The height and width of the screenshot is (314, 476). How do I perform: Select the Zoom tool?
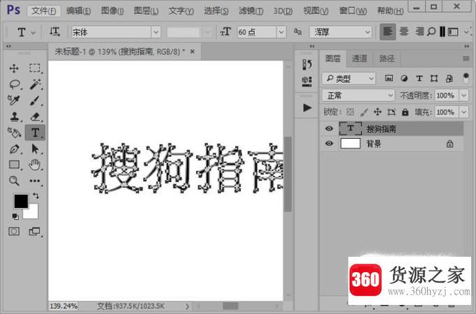tap(14, 181)
